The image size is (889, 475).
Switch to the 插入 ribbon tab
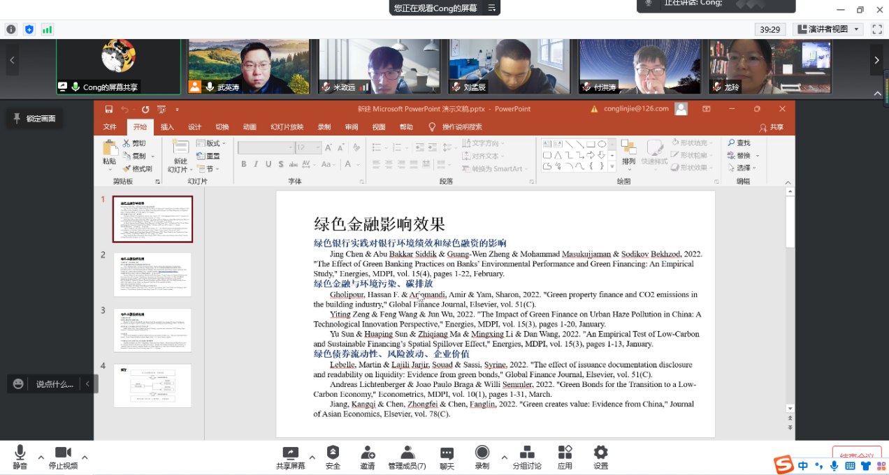pos(167,127)
